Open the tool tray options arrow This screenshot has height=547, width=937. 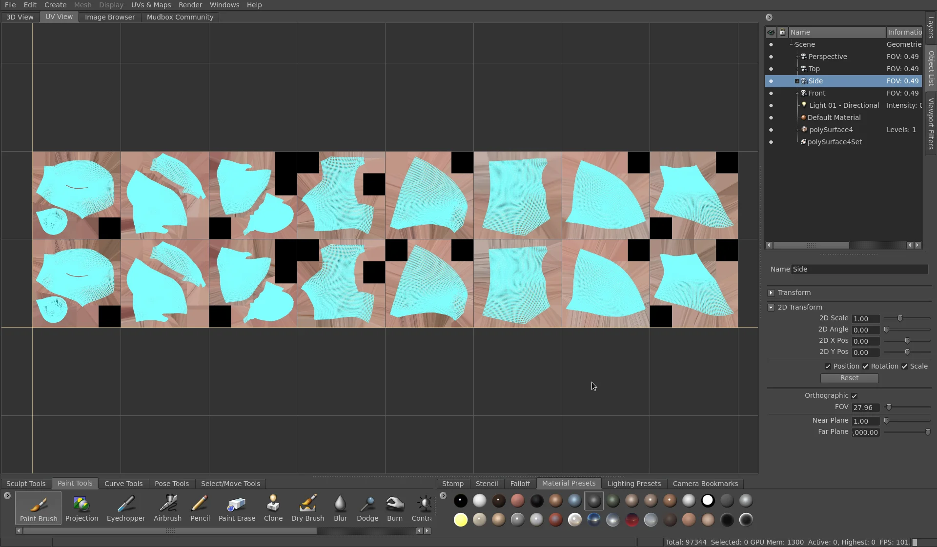7,495
